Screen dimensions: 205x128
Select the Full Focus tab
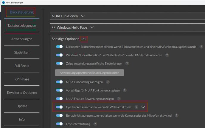[x=22, y=66]
